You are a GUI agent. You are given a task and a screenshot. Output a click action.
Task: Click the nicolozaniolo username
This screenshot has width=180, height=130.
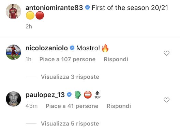click(x=47, y=48)
